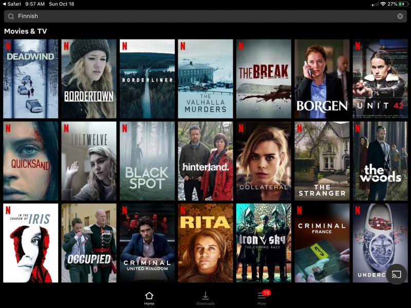Open the More tab
The width and height of the screenshot is (411, 308).
coord(261,298)
